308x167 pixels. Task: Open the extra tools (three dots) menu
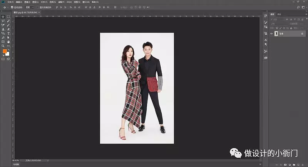8,46
